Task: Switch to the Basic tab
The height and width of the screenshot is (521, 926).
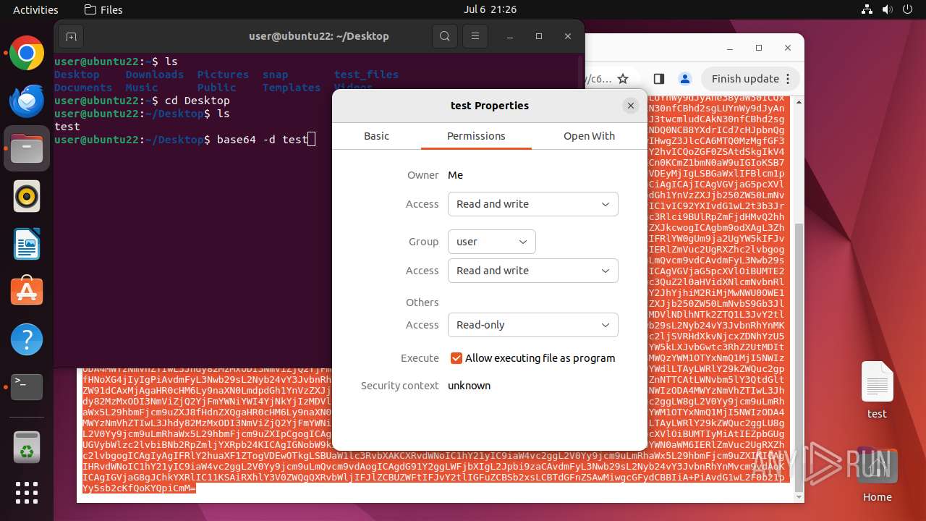Action: tap(376, 136)
